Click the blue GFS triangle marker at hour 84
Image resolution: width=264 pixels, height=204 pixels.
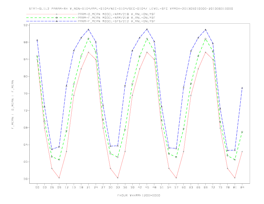[x=242, y=88]
